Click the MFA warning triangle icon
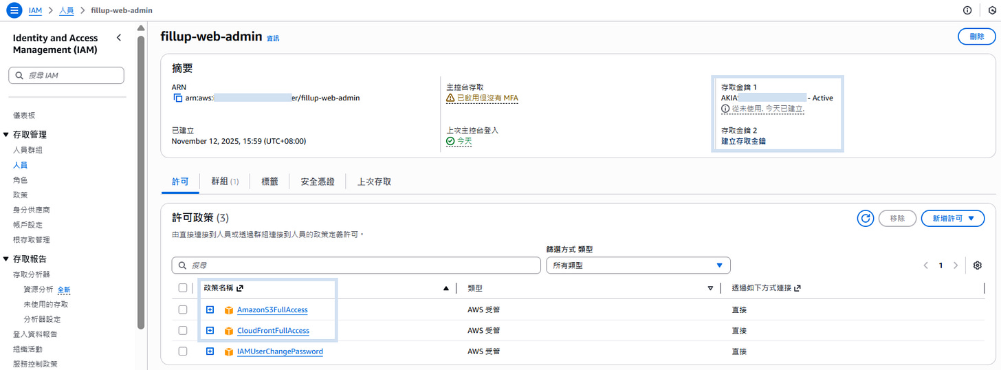Screen dimensions: 1001x370 (x=451, y=98)
